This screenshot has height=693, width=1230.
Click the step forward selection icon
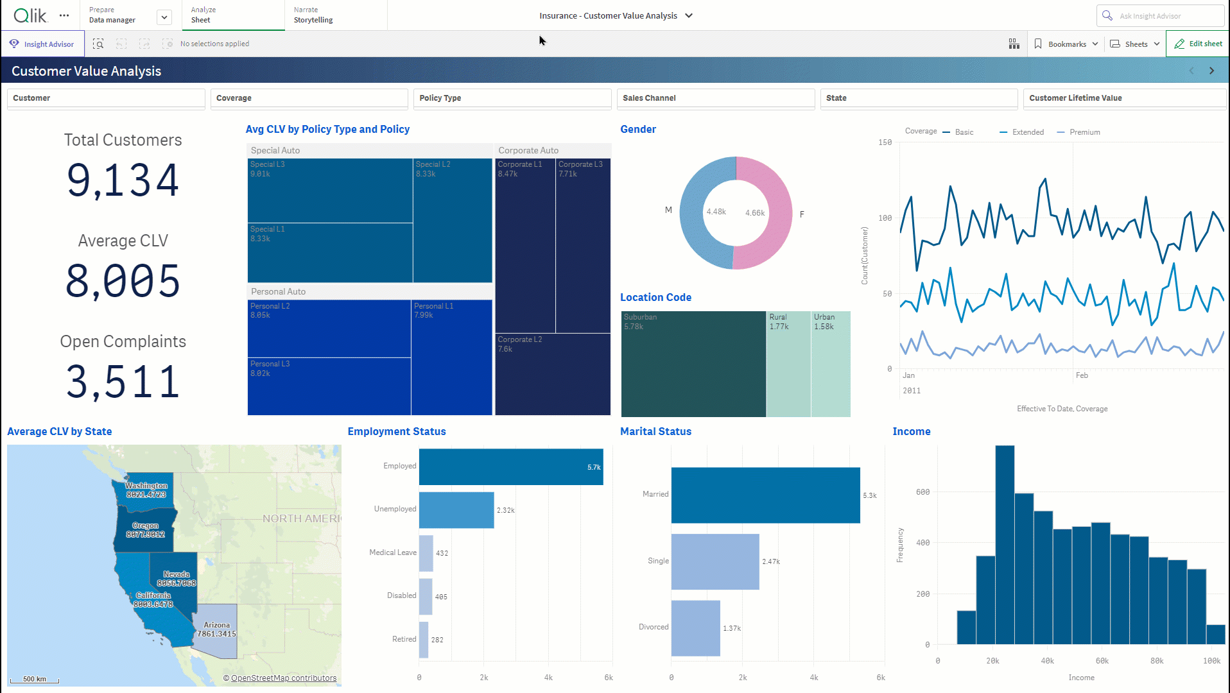point(144,44)
